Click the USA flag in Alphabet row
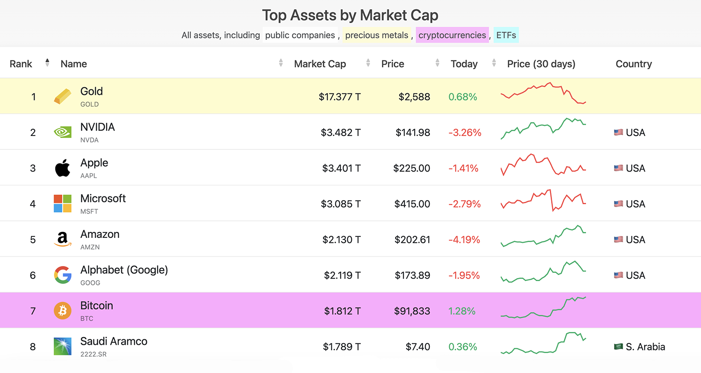 pyautogui.click(x=618, y=275)
